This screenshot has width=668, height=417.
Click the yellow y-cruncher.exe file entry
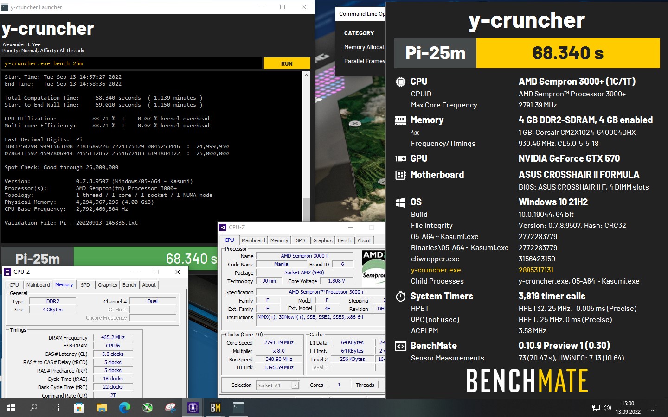tap(436, 270)
